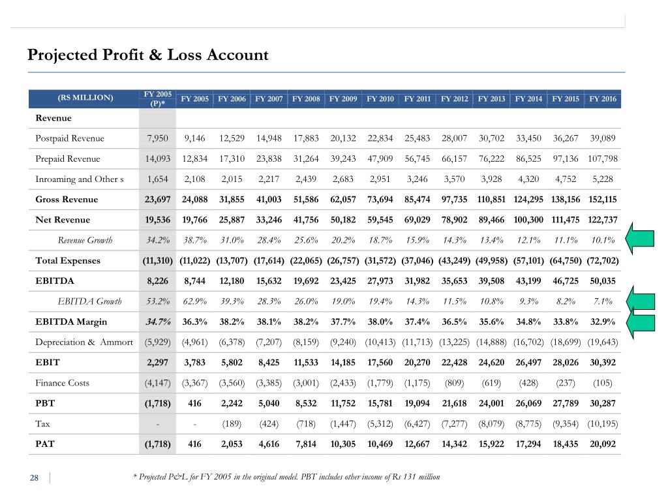Screen dimensions: 668x501
Task: Click the EBITDA Margin row label
Action: point(71,322)
